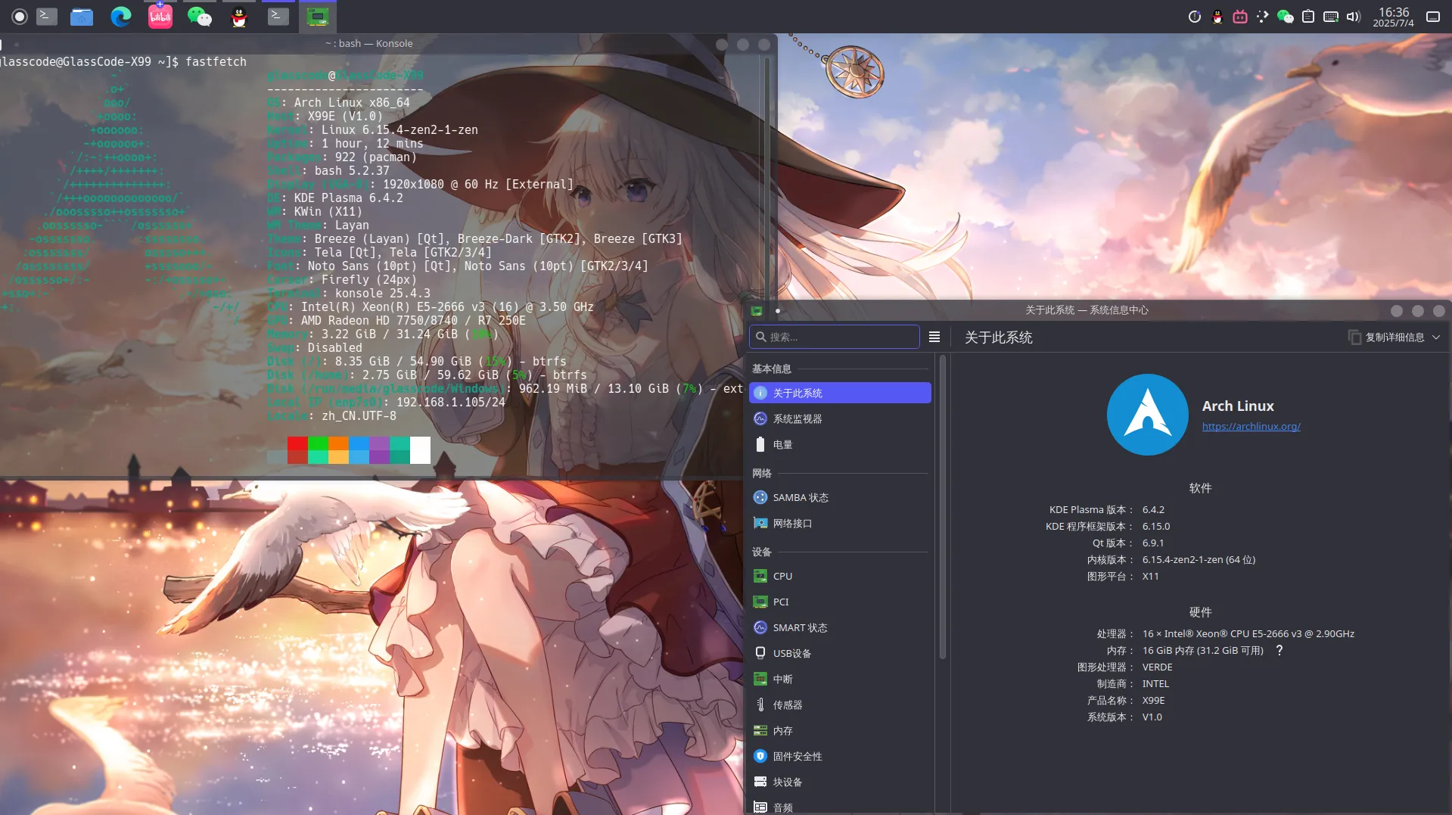Click the product name value X99E
Viewport: 1452px width, 815px height.
pos(1153,701)
